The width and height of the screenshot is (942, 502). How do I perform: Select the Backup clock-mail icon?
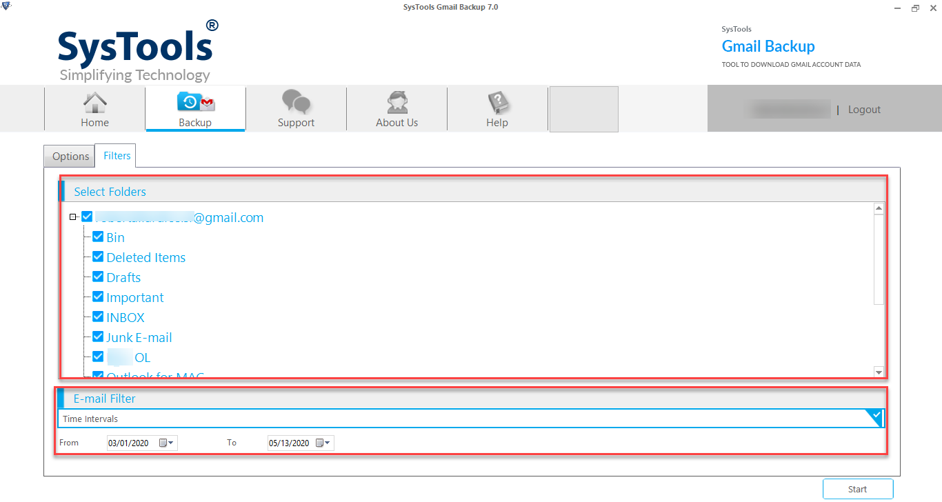(196, 103)
